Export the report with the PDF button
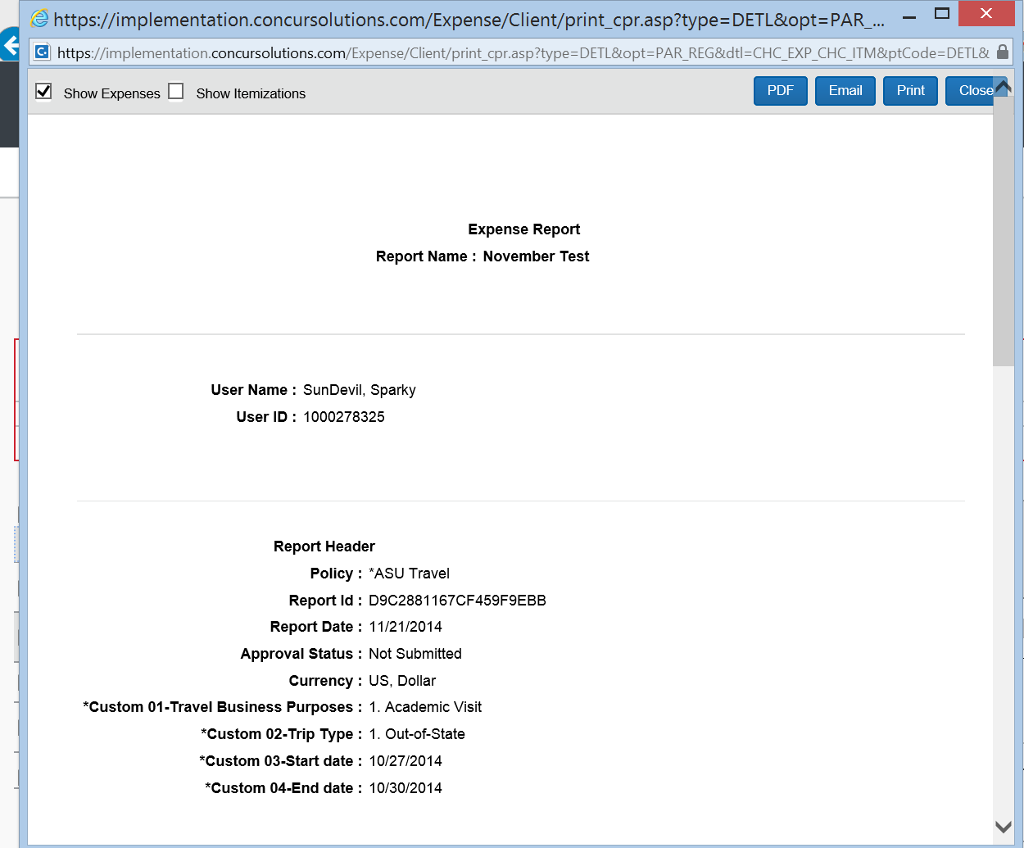This screenshot has width=1024, height=848. coord(781,91)
